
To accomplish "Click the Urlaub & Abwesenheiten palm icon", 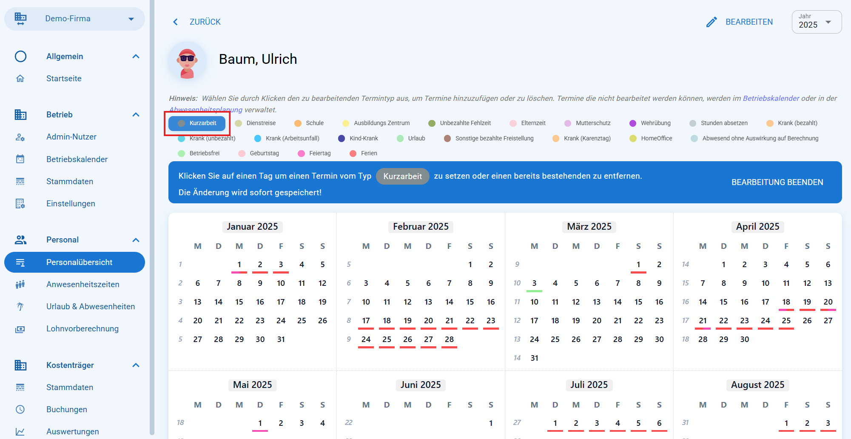I will (x=20, y=307).
